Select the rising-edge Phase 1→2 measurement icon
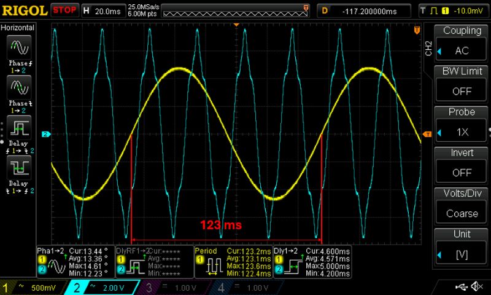The image size is (491, 295). coord(18,47)
